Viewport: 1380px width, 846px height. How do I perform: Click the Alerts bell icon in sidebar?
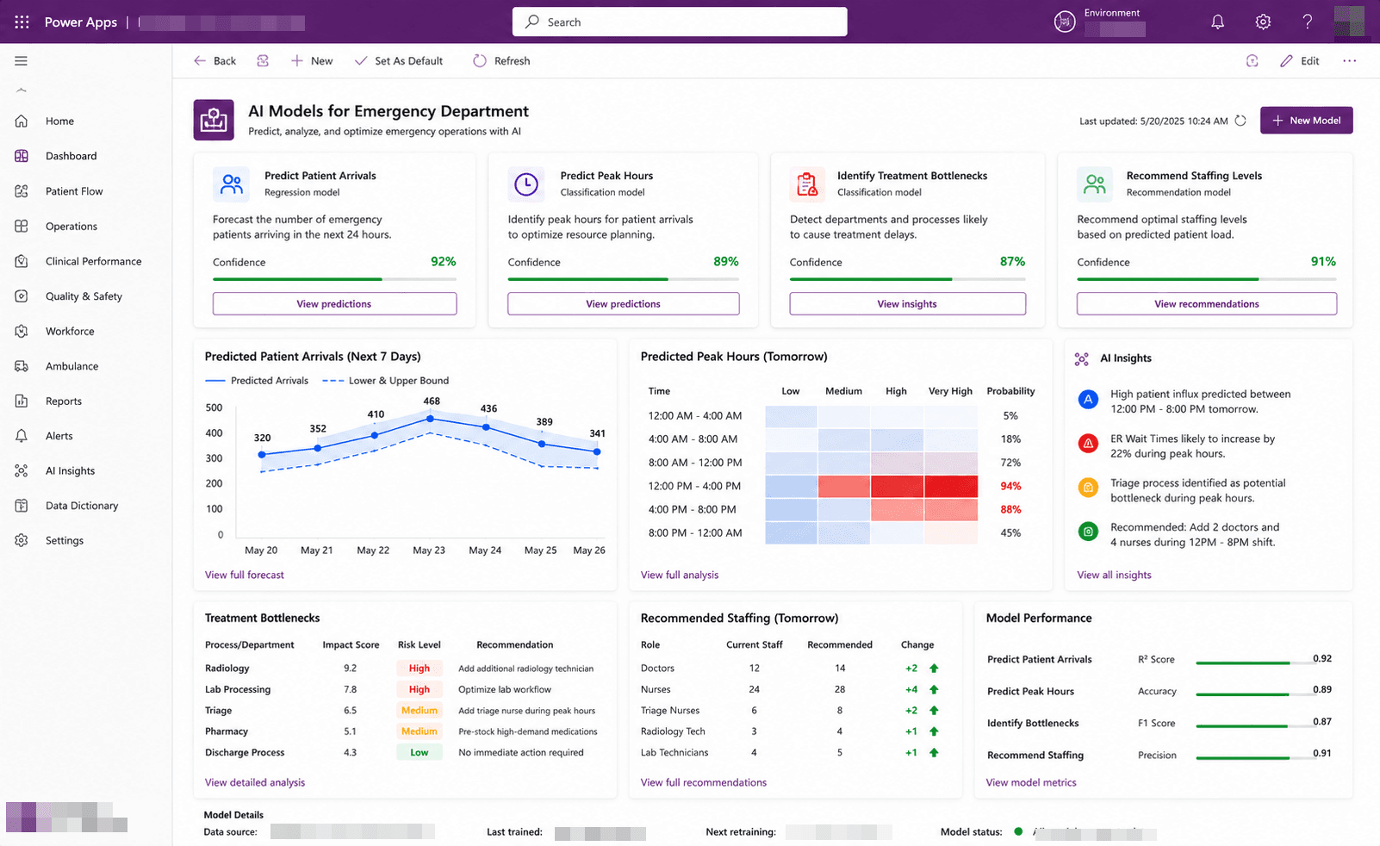click(x=22, y=436)
